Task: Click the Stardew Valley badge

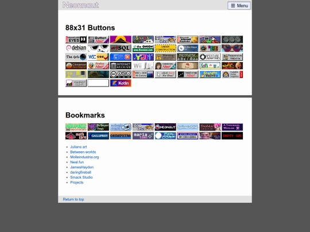Action: click(x=210, y=74)
